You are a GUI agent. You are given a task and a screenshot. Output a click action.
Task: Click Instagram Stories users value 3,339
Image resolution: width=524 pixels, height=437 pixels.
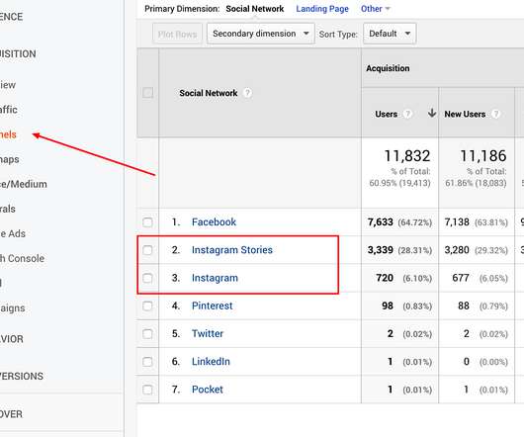381,250
